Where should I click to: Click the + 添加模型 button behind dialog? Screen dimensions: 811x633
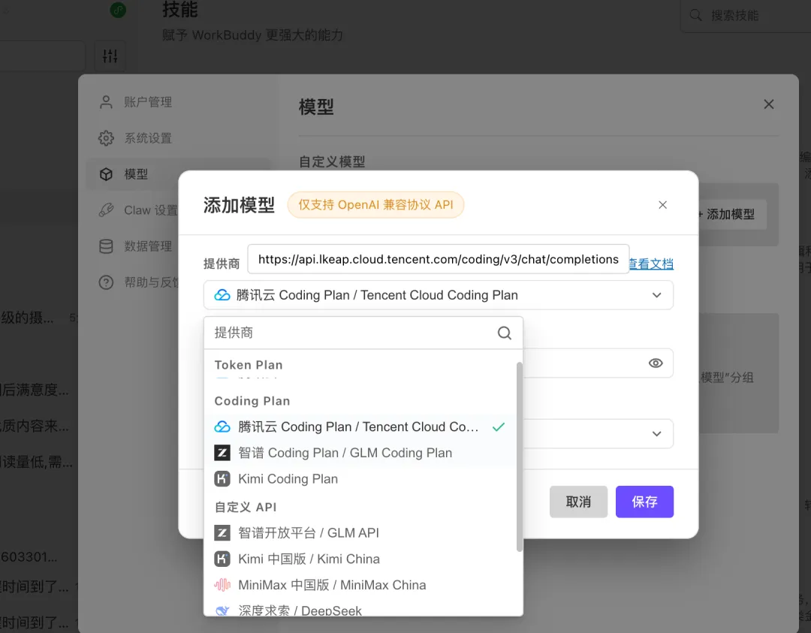coord(731,214)
